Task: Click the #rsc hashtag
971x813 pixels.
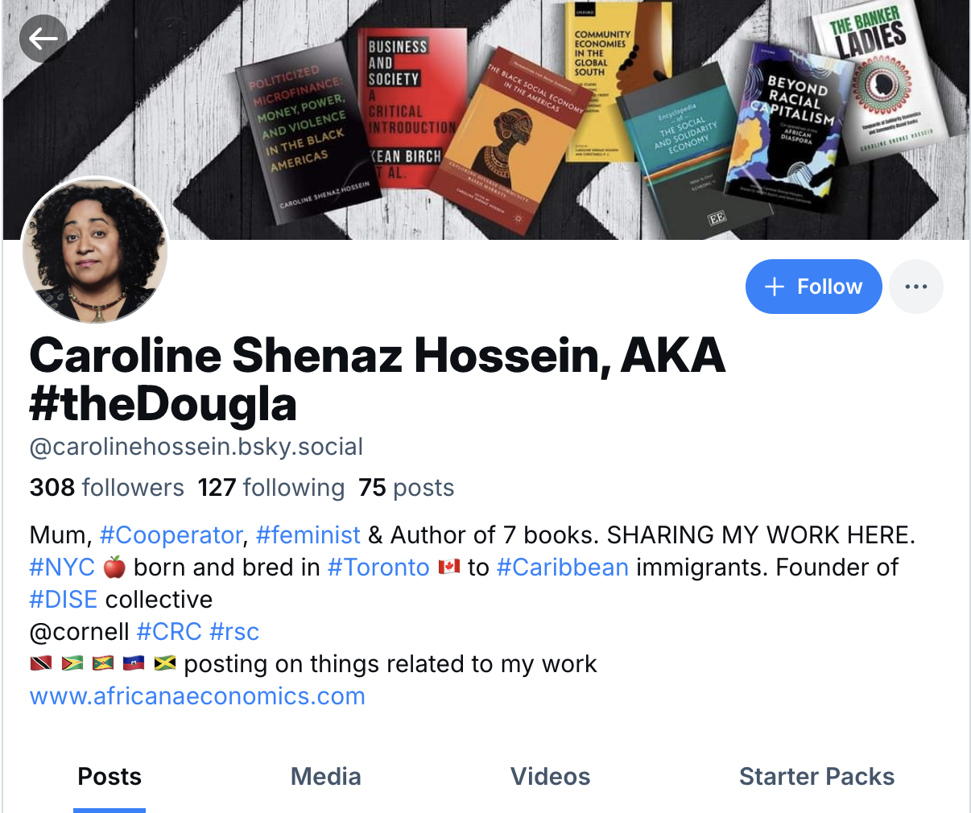Action: pyautogui.click(x=234, y=632)
